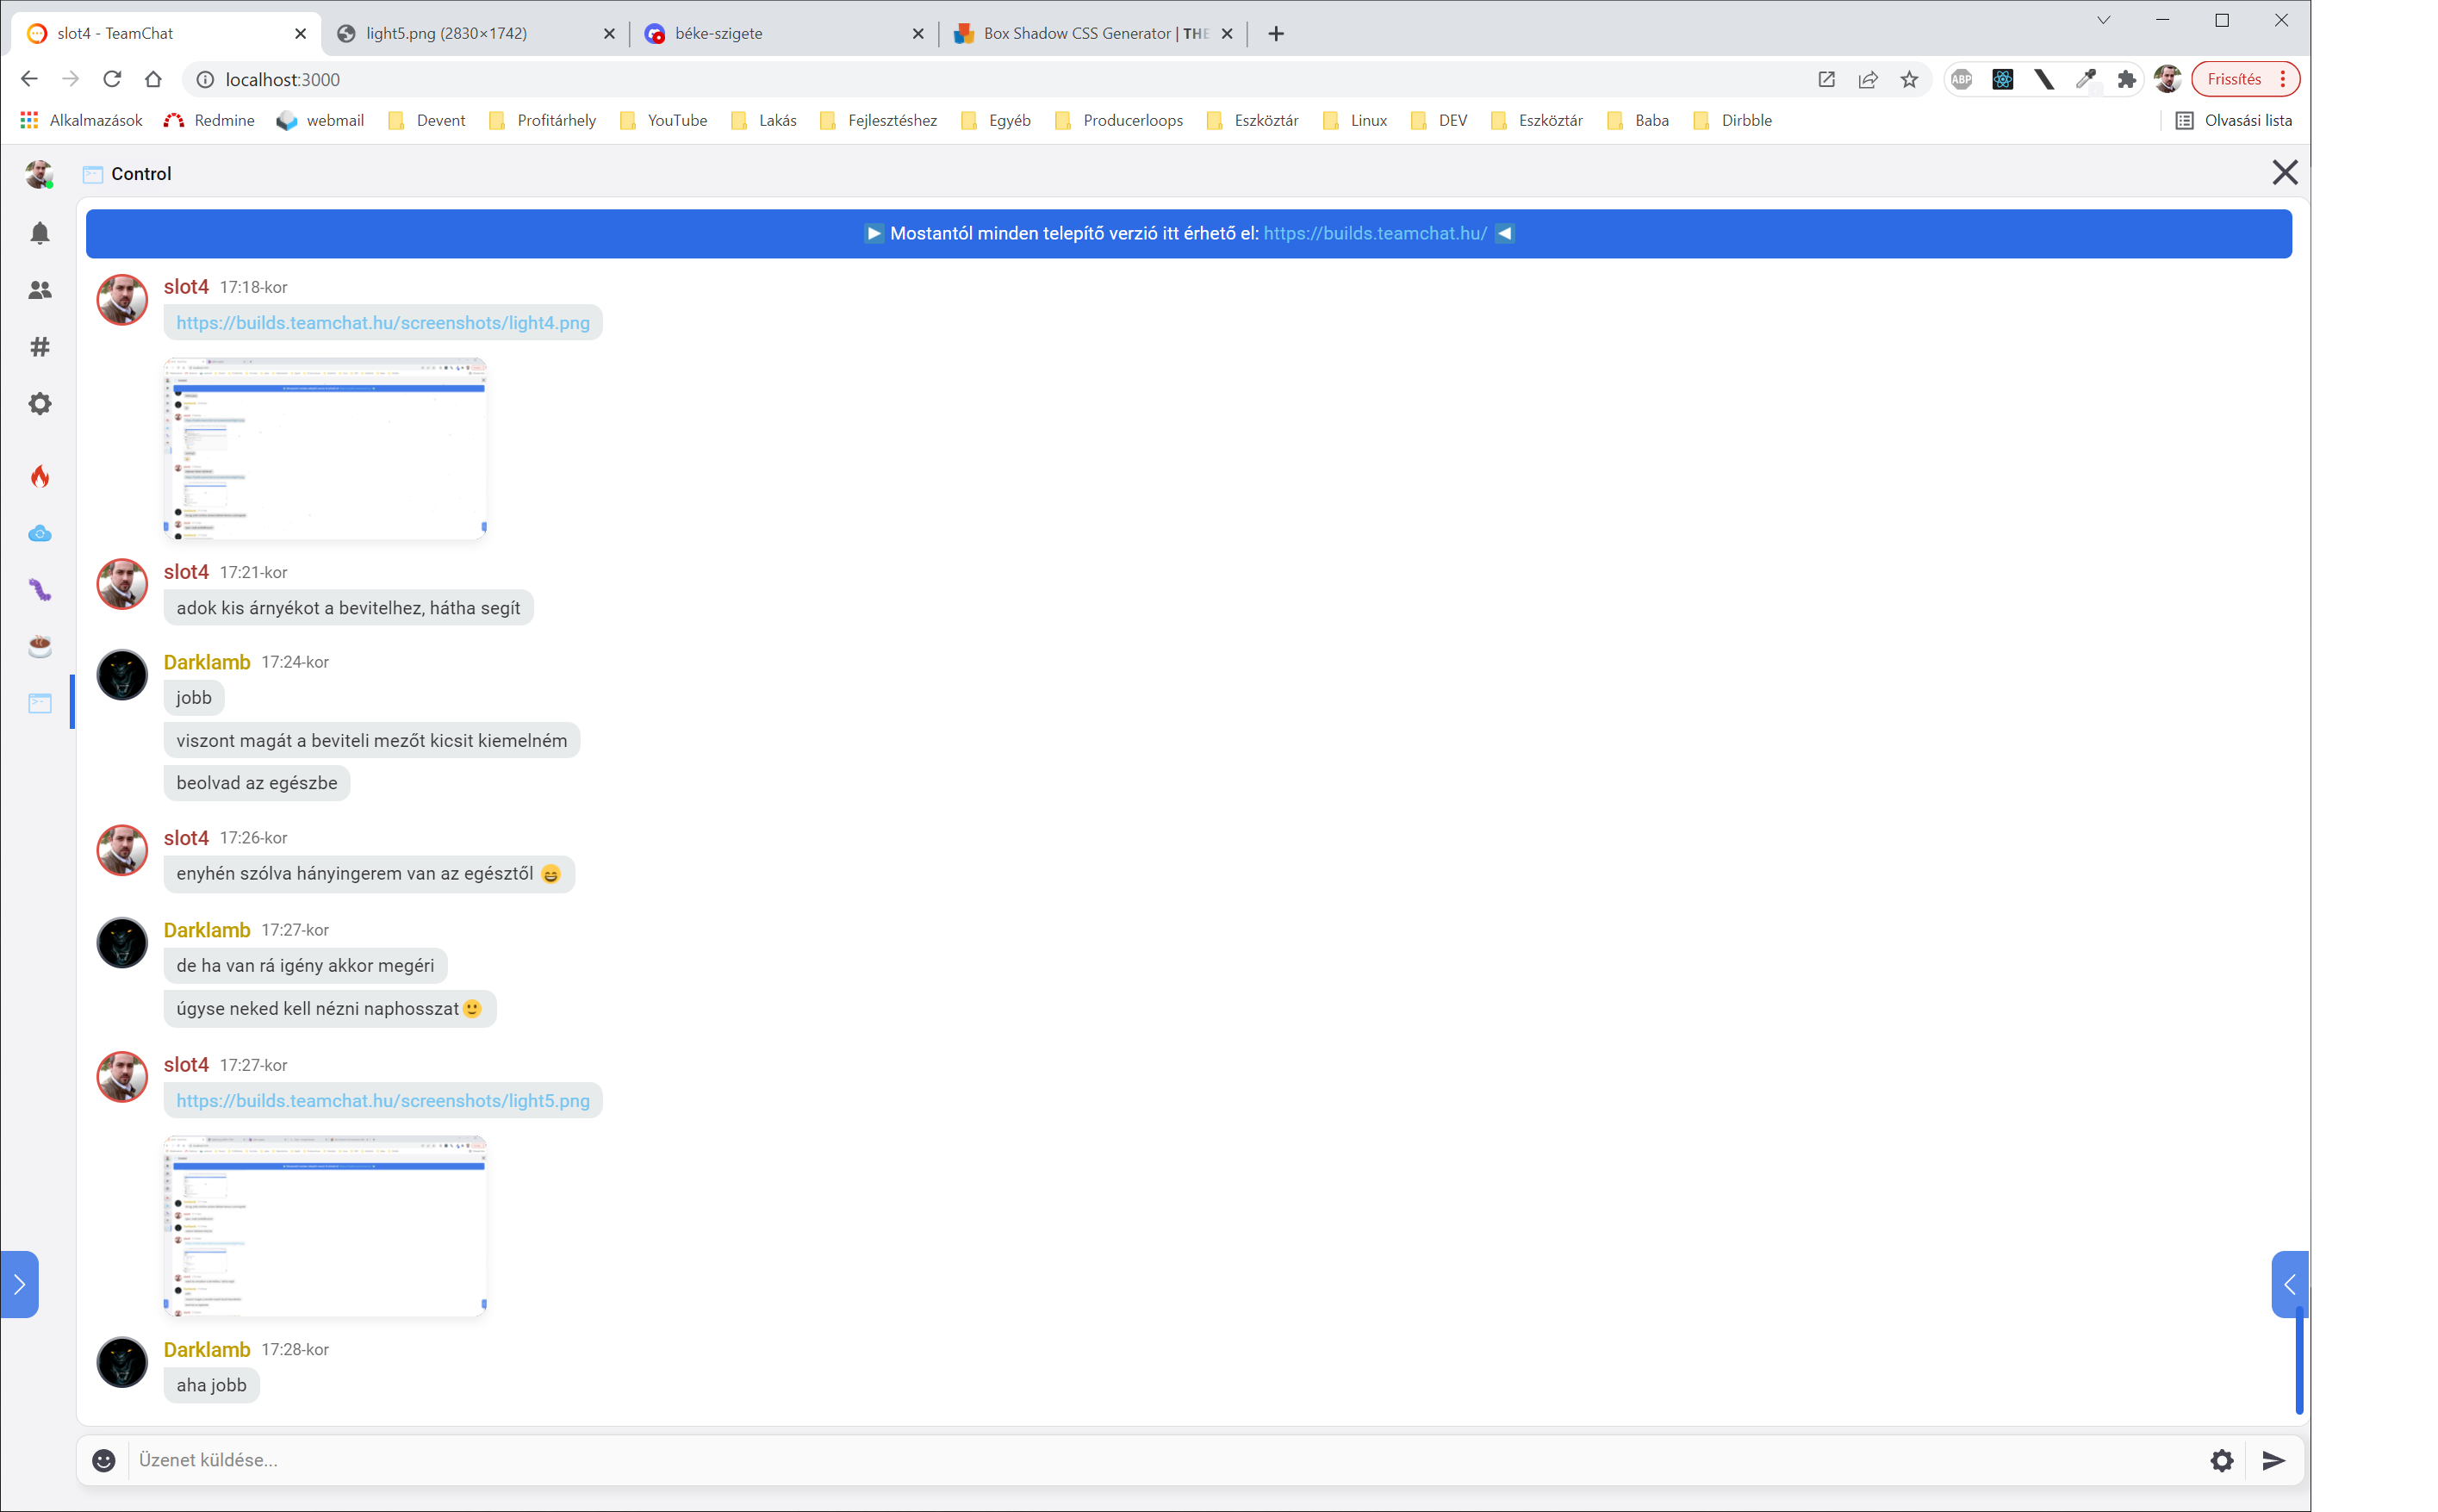Image resolution: width=2438 pixels, height=1512 pixels.
Task: Select the flame channel icon
Action: [40, 476]
